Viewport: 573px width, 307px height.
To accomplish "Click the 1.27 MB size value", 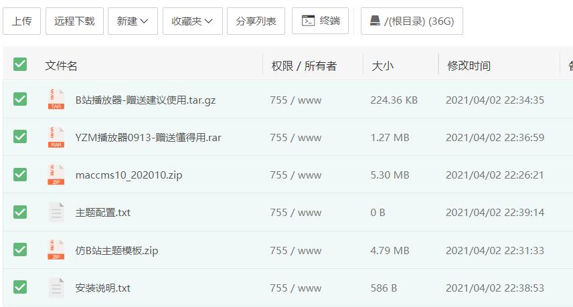I will click(390, 138).
